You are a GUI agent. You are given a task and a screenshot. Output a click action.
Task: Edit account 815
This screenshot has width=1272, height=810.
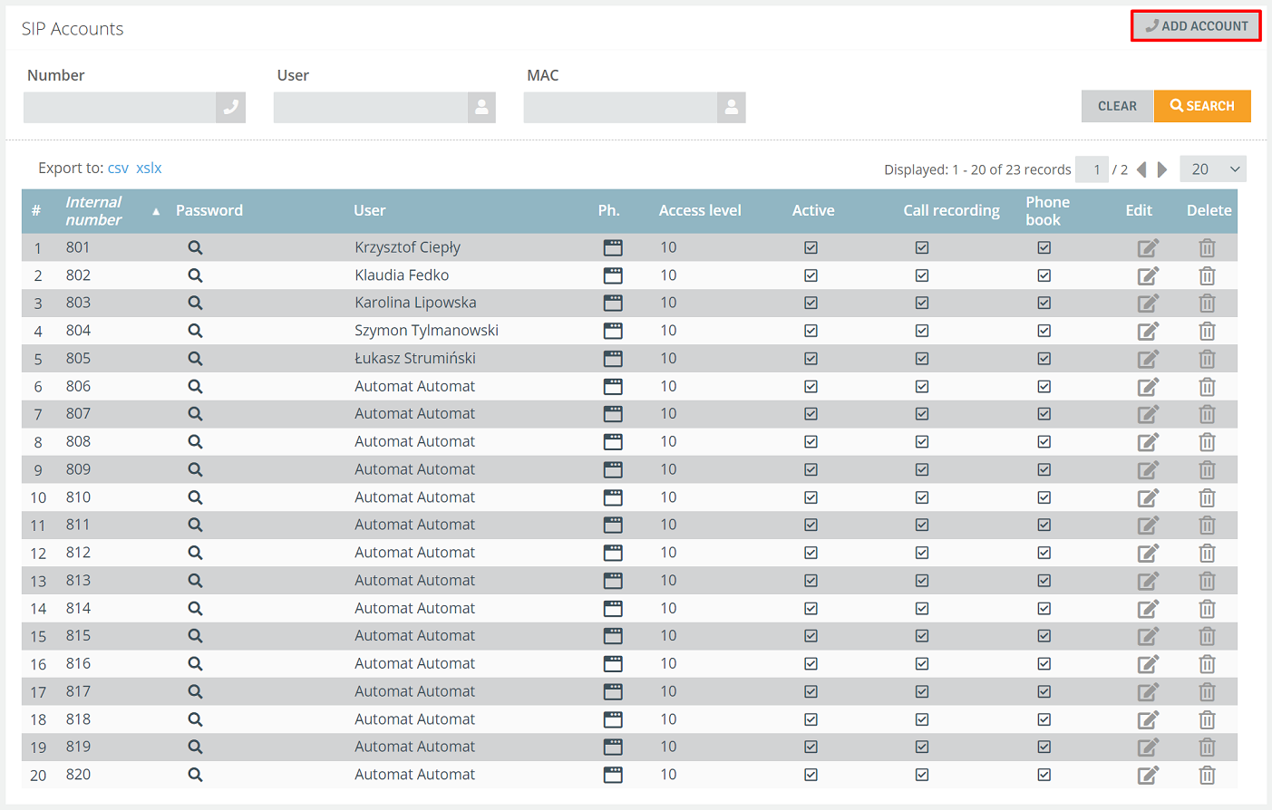point(1148,636)
